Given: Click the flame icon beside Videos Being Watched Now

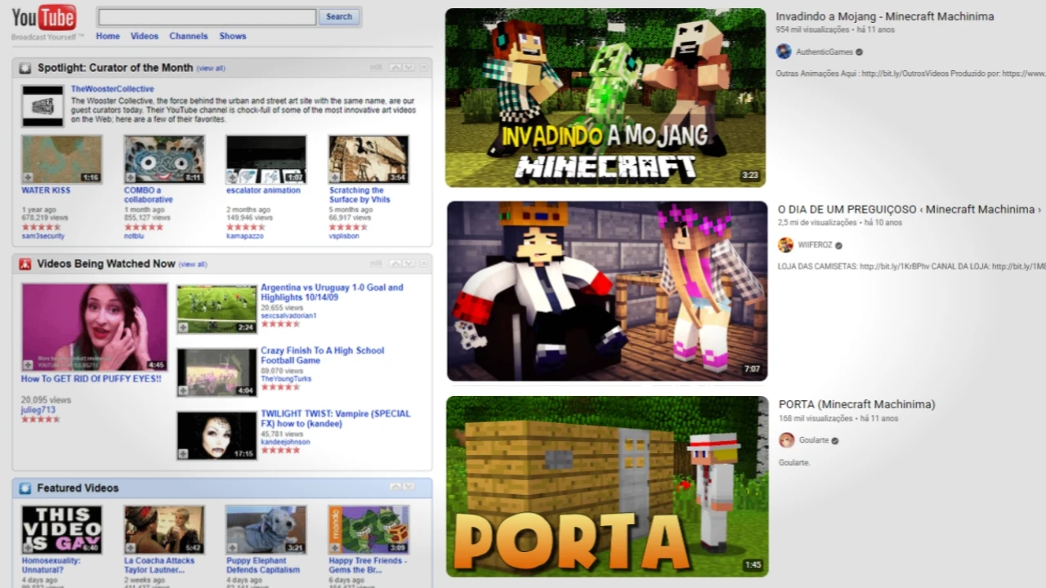Looking at the screenshot, I should click(x=25, y=264).
